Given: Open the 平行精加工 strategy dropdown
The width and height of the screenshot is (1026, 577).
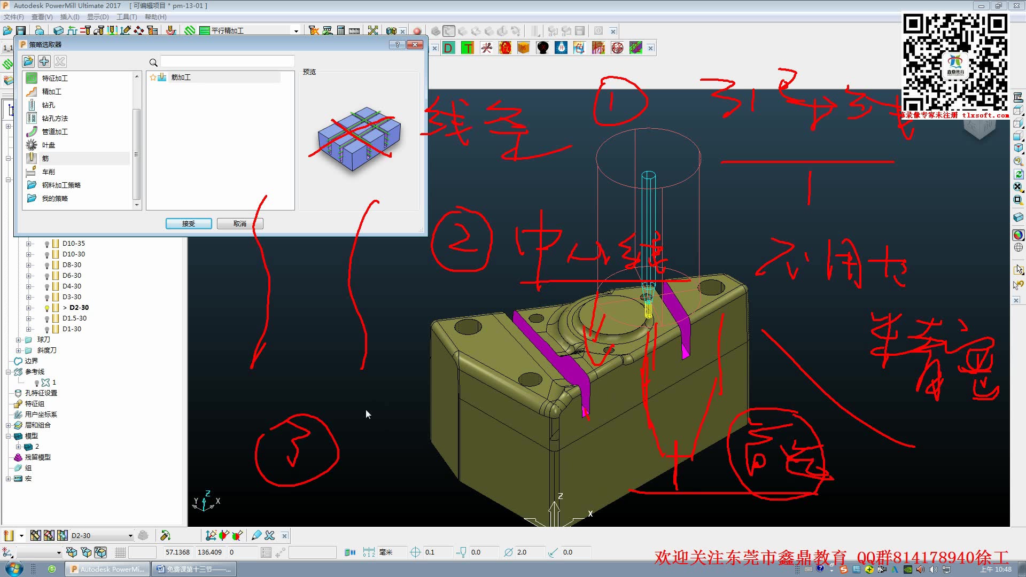Looking at the screenshot, I should [296, 31].
